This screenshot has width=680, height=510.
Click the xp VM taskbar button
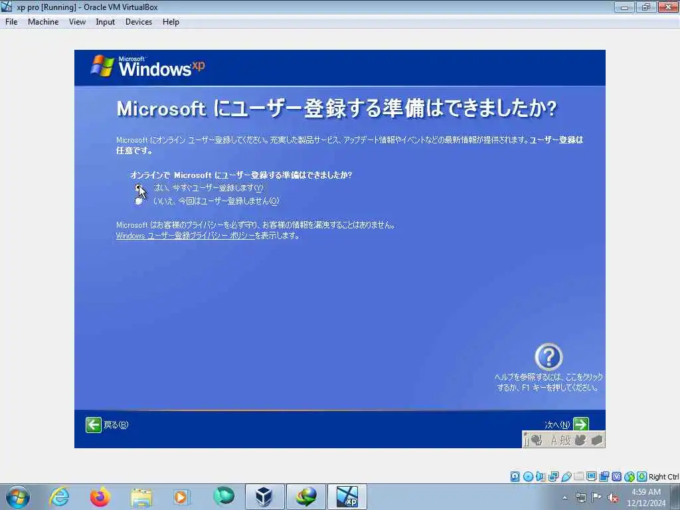(x=347, y=497)
